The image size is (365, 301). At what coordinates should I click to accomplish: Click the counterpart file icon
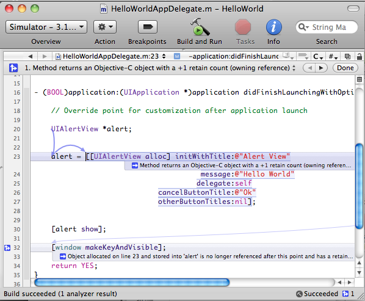(x=347, y=56)
